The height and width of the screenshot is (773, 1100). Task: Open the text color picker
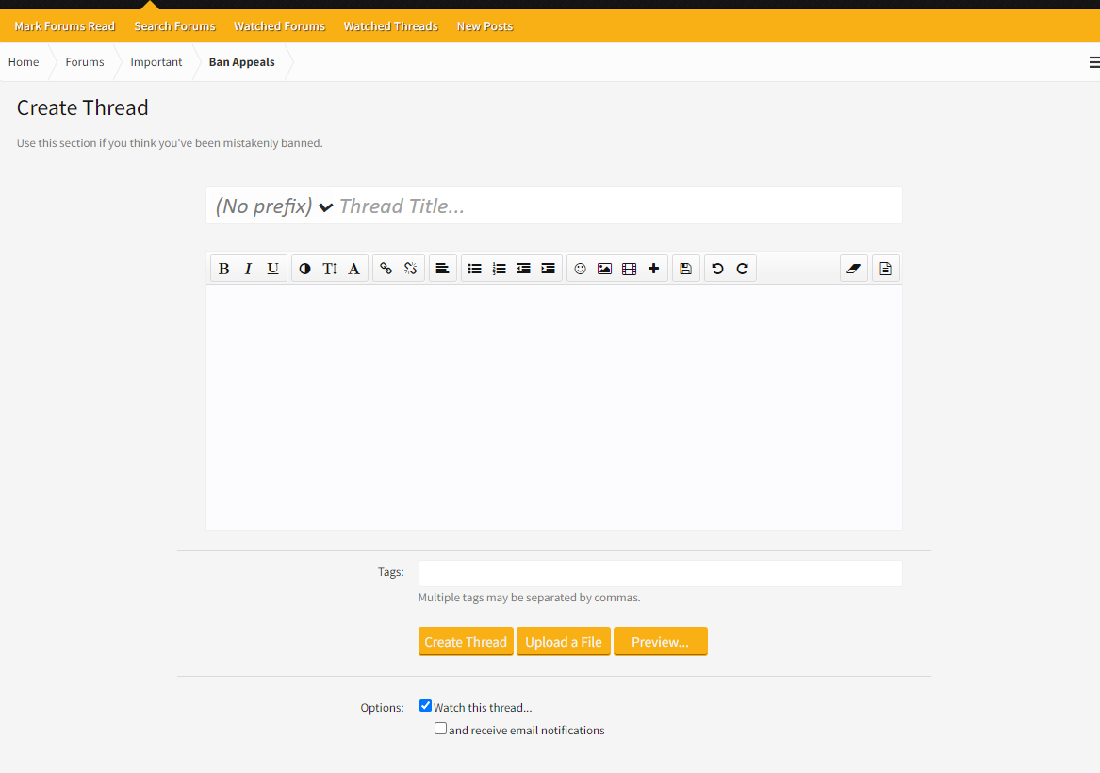click(x=304, y=269)
